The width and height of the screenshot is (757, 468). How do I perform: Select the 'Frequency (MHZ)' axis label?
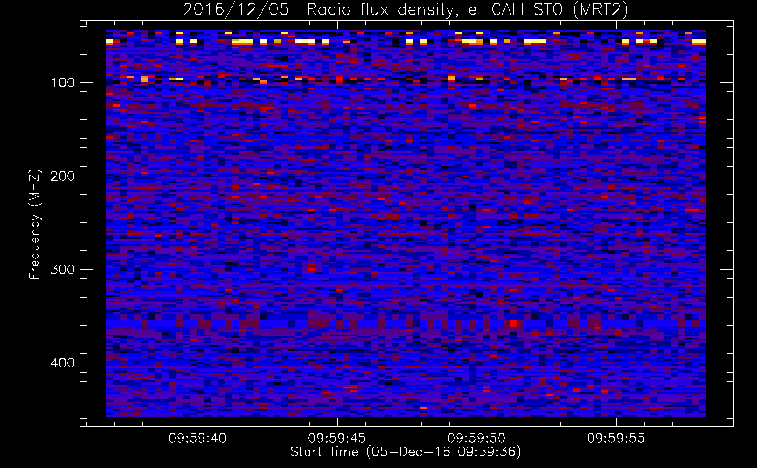pos(35,224)
